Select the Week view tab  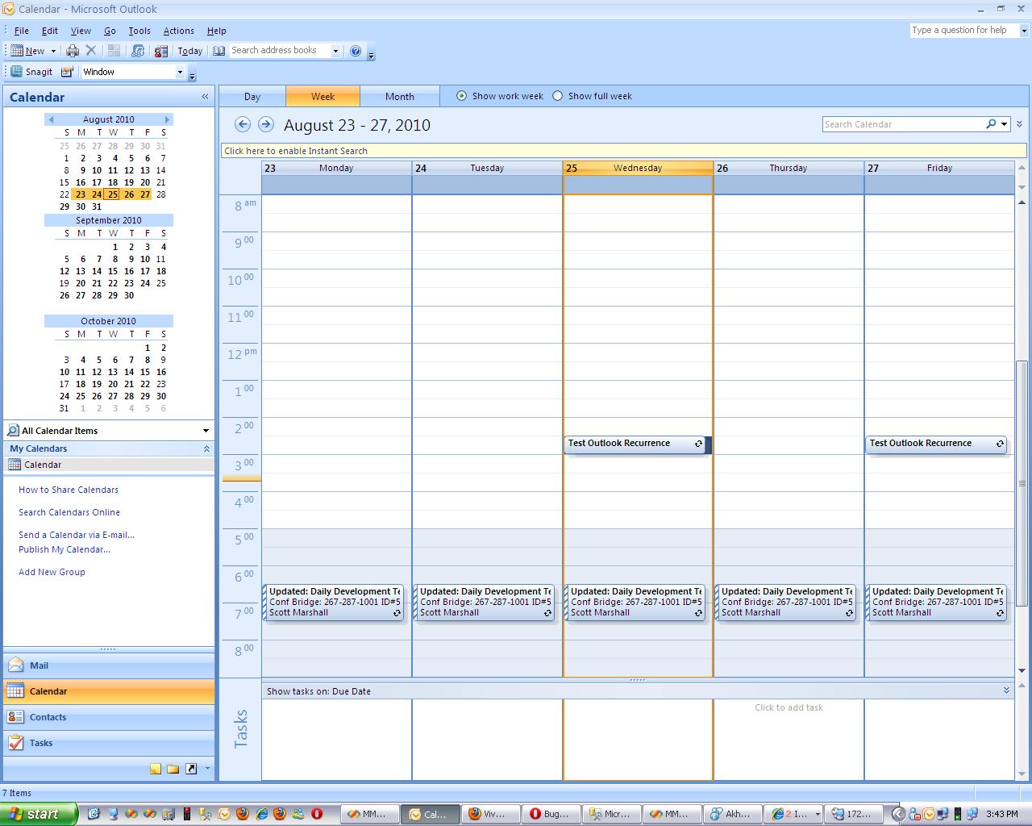coord(322,96)
